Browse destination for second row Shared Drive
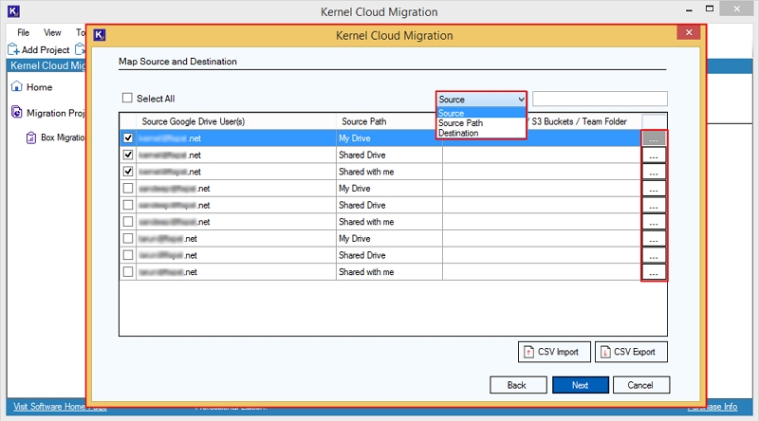 pos(654,156)
